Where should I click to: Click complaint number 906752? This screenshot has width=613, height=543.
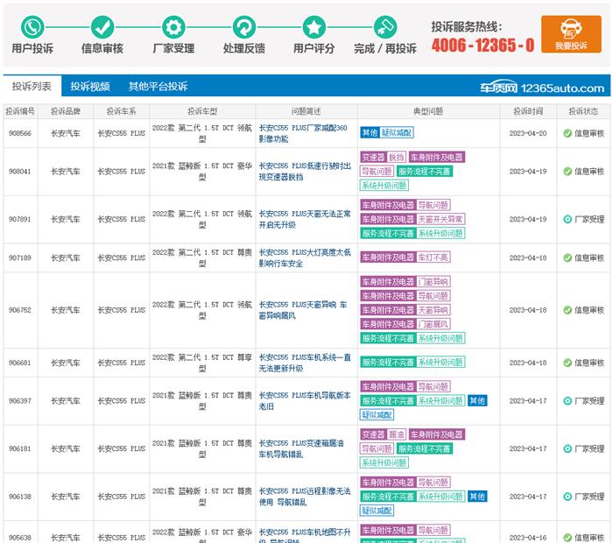[x=20, y=310]
